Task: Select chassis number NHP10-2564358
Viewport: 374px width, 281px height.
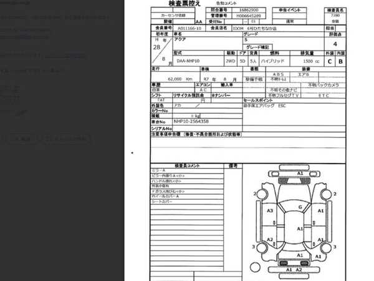Action: 191,121
